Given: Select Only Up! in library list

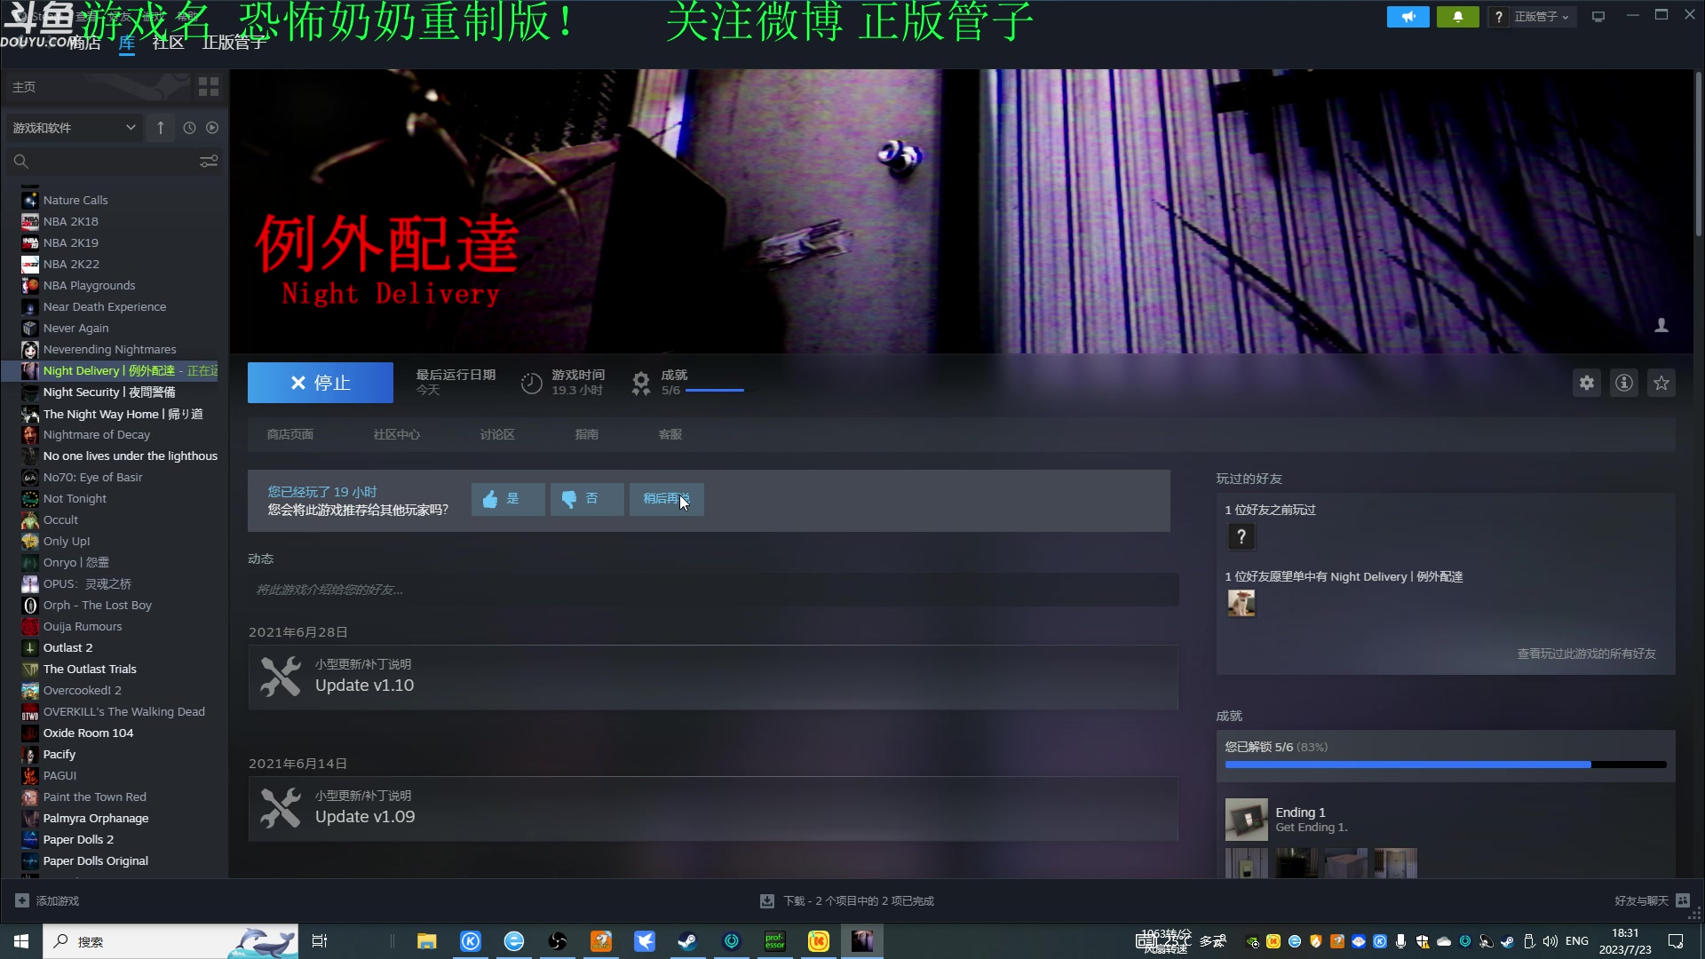Looking at the screenshot, I should pos(67,541).
